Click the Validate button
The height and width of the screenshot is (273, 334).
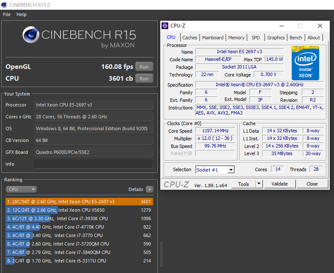280,184
